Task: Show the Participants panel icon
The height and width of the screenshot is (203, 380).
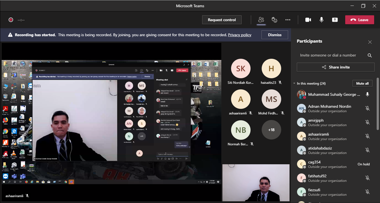Action: pyautogui.click(x=261, y=20)
